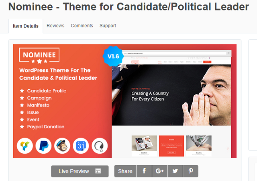257x181 pixels.
Task: Click the Share button label
Action: click(125, 171)
